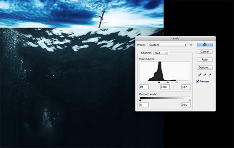Image resolution: width=234 pixels, height=148 pixels.
Task: Select the gray point eyedropper
Action: 205,75
